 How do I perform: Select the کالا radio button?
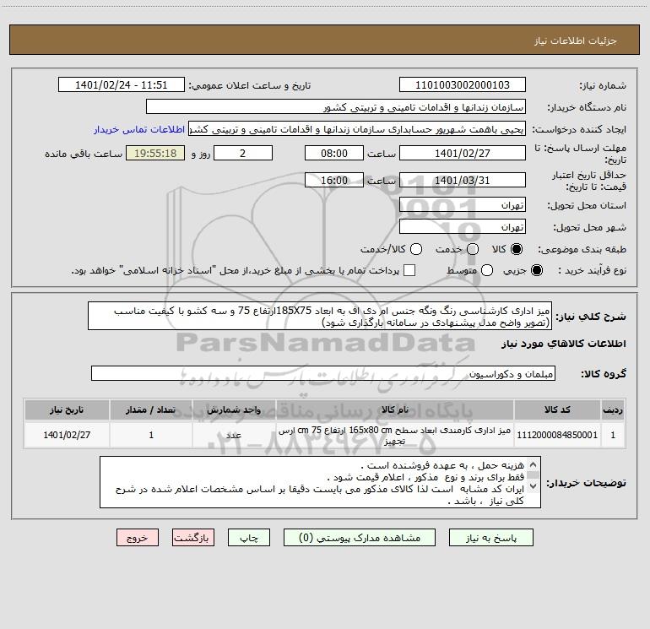pos(517,249)
